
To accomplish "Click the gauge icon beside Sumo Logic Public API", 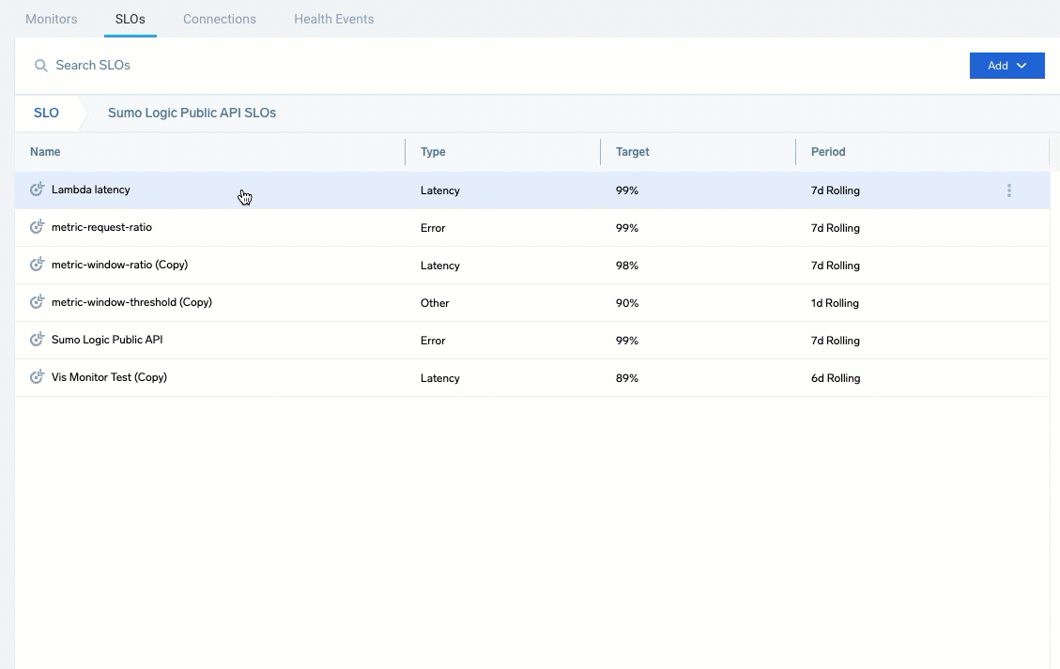I will pyautogui.click(x=37, y=340).
